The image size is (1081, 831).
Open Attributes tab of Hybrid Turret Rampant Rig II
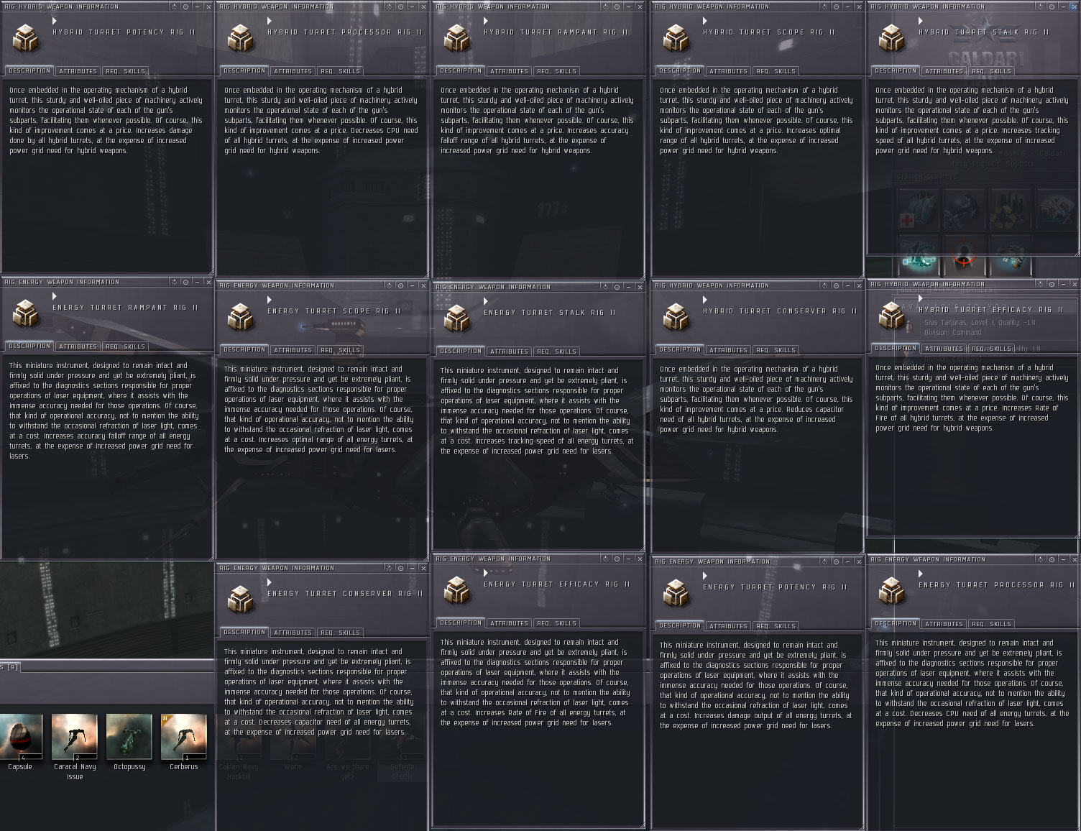[x=509, y=71]
